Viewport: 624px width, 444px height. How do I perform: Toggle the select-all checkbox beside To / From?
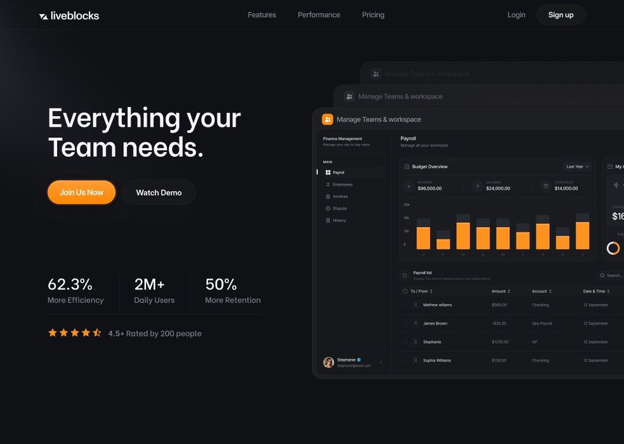click(405, 291)
